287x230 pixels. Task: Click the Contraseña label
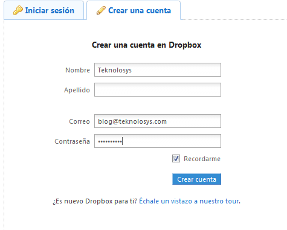click(72, 141)
